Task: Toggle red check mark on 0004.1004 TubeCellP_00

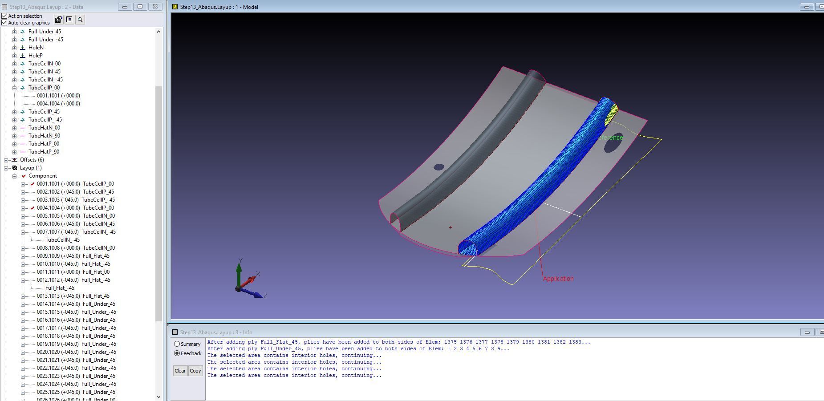Action: tap(32, 208)
